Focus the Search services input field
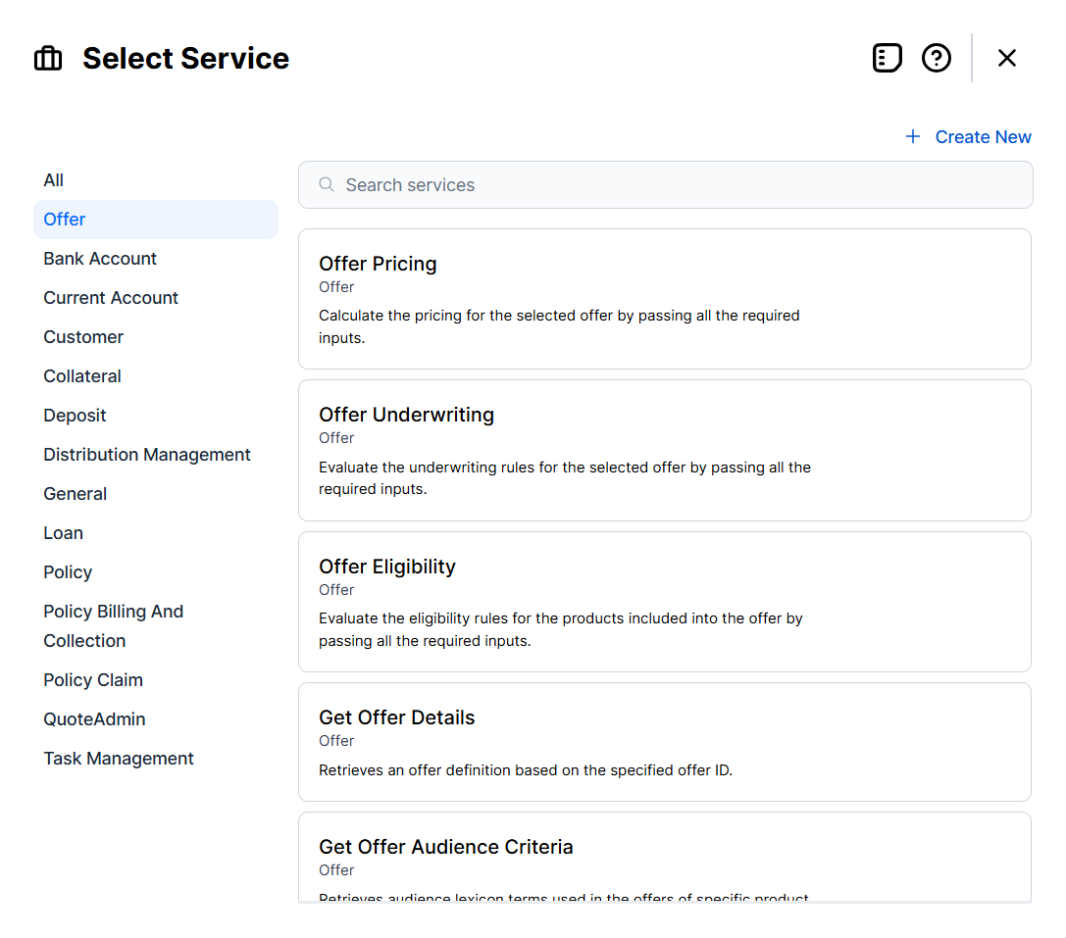Viewport: 1066px width, 938px height. click(x=677, y=185)
